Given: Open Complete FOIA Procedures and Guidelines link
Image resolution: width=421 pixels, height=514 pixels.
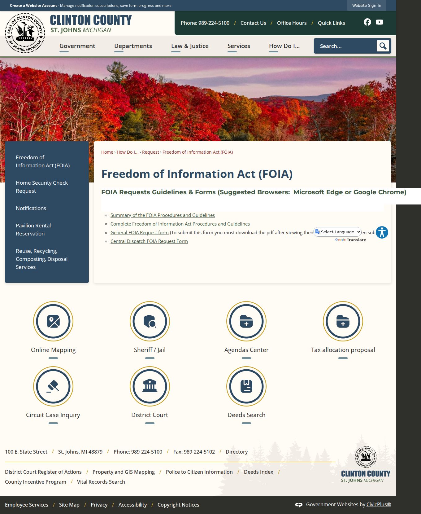Looking at the screenshot, I should point(180,224).
